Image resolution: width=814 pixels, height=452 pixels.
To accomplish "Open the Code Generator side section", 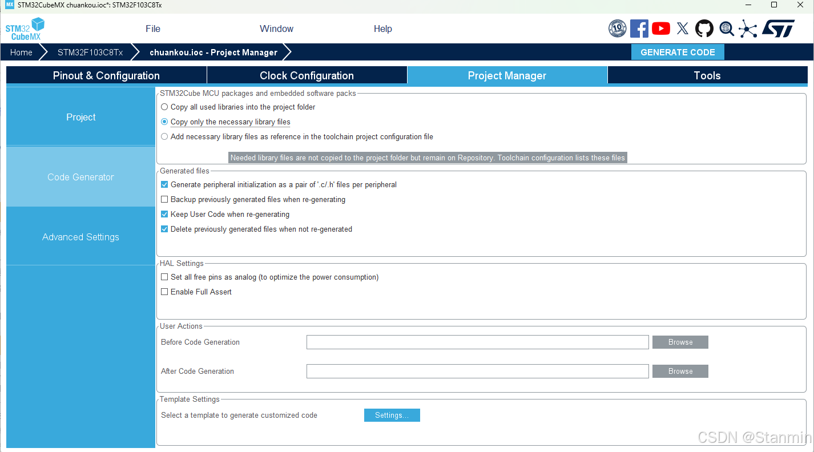I will pos(80,177).
